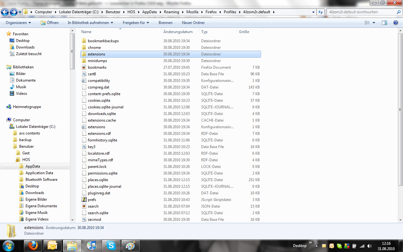Click the key3 database file icon
The height and width of the screenshot is (252, 403).
[84, 147]
